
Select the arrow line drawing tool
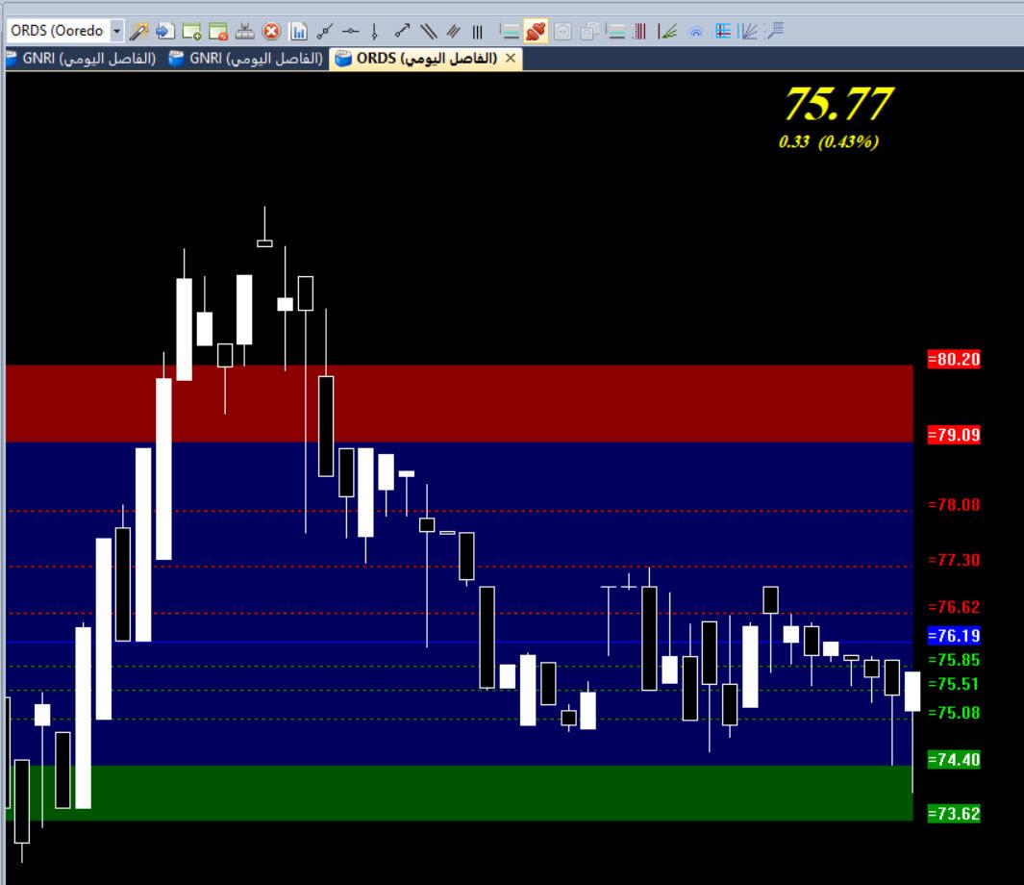pyautogui.click(x=402, y=31)
